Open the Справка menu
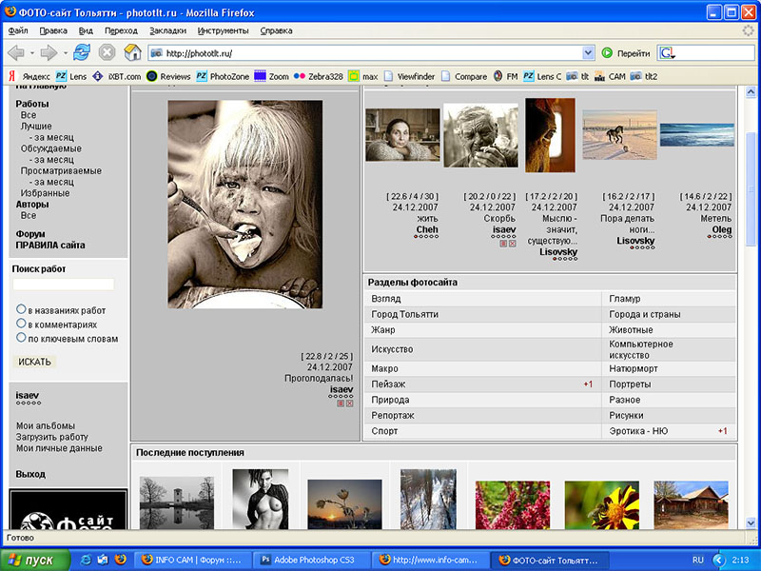761x571 pixels. click(276, 30)
